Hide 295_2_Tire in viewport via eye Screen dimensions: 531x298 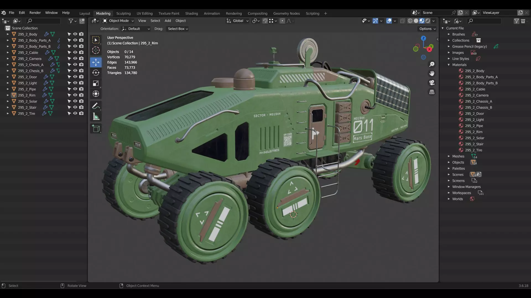click(75, 113)
